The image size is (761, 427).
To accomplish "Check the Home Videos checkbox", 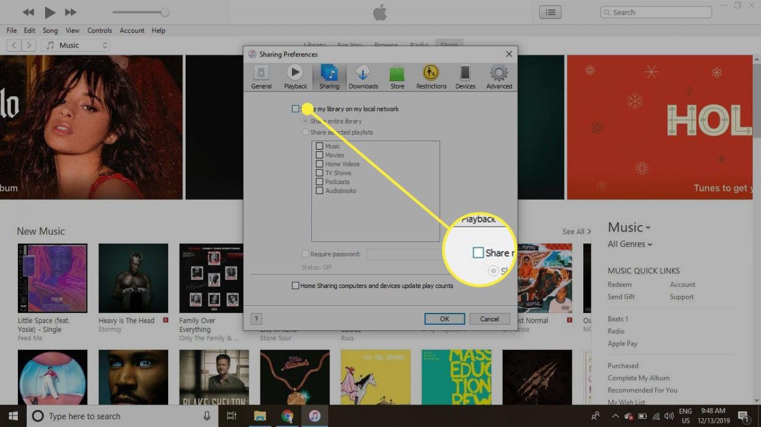I will [x=319, y=164].
